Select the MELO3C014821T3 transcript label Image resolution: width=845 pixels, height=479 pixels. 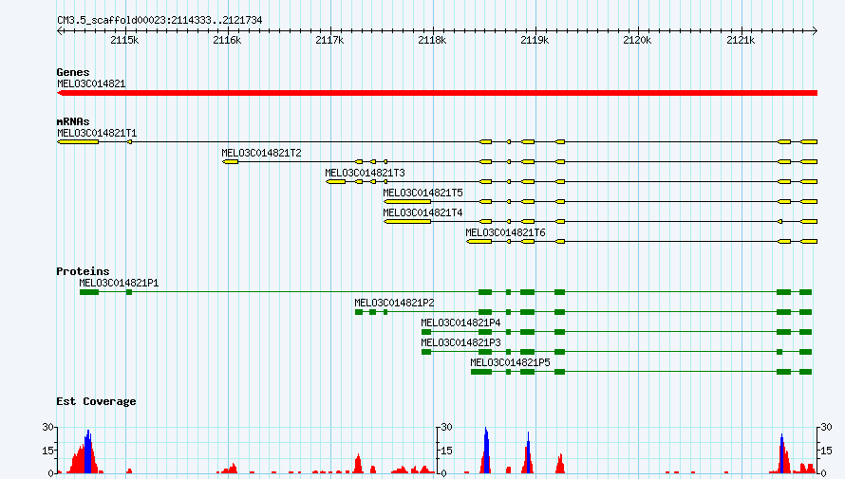point(365,173)
